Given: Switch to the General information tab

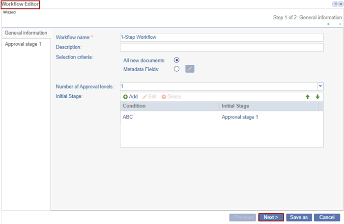Looking at the screenshot, I should tap(26, 33).
